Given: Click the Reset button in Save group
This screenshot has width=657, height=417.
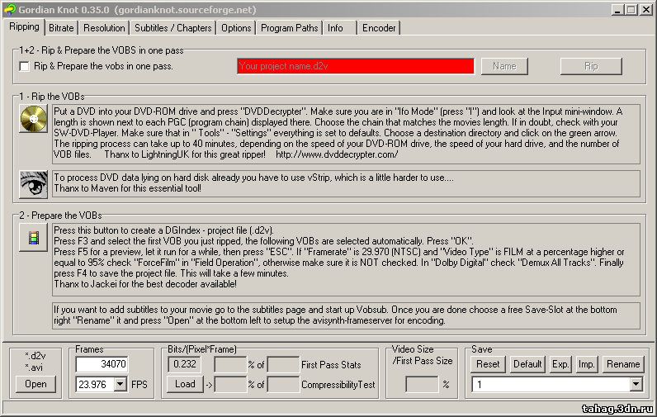Looking at the screenshot, I should pyautogui.click(x=488, y=364).
